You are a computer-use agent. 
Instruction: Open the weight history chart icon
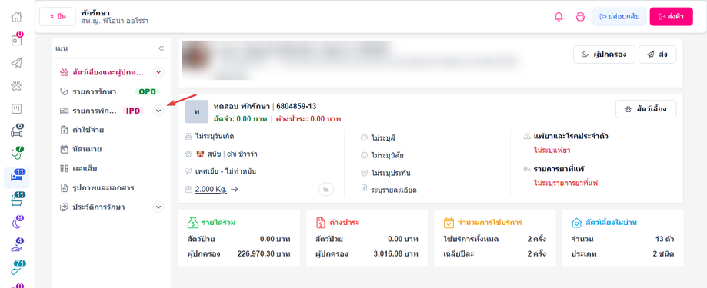326,190
